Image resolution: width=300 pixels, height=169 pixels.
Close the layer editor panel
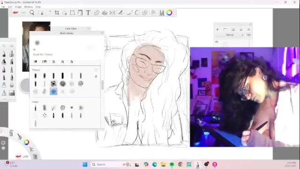click(250, 24)
